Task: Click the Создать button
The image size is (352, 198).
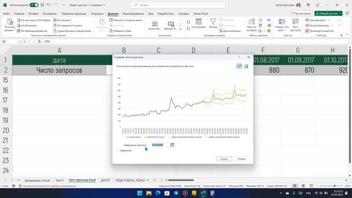Action: tap(224, 159)
